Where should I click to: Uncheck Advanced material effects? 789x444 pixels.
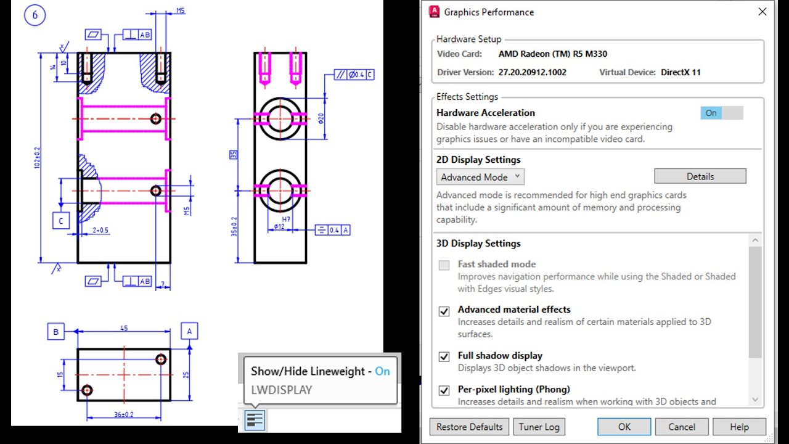[444, 311]
